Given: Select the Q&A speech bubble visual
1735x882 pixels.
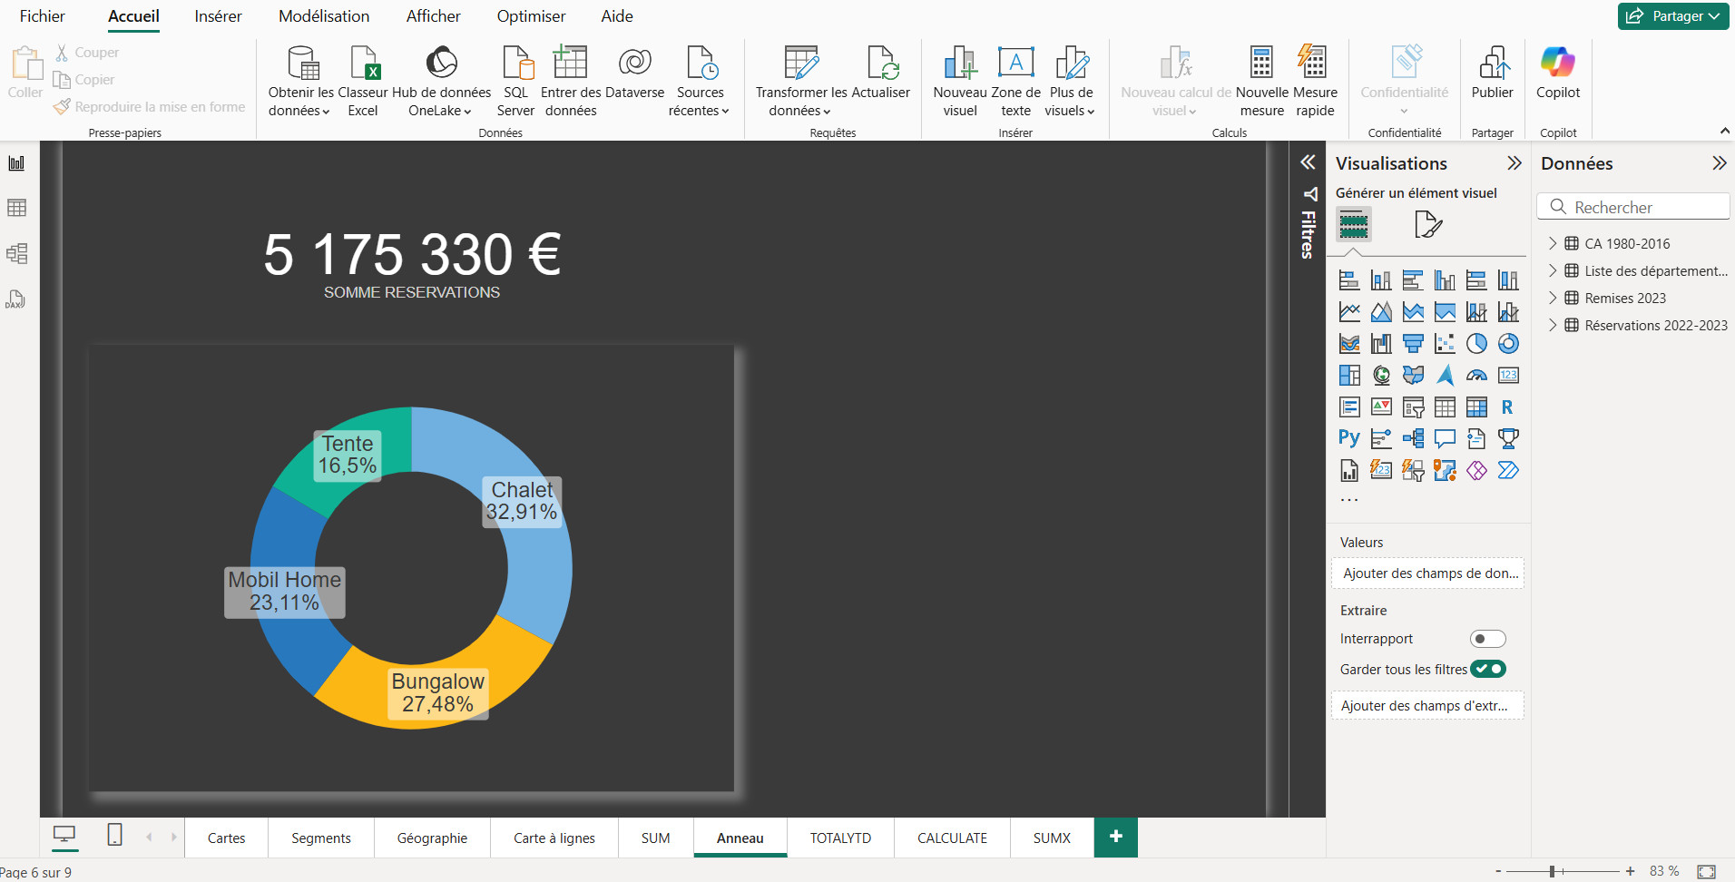Looking at the screenshot, I should [1445, 439].
